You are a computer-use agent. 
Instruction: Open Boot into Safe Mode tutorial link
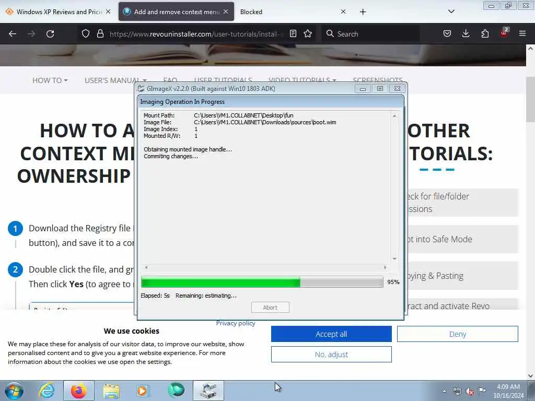[463, 239]
